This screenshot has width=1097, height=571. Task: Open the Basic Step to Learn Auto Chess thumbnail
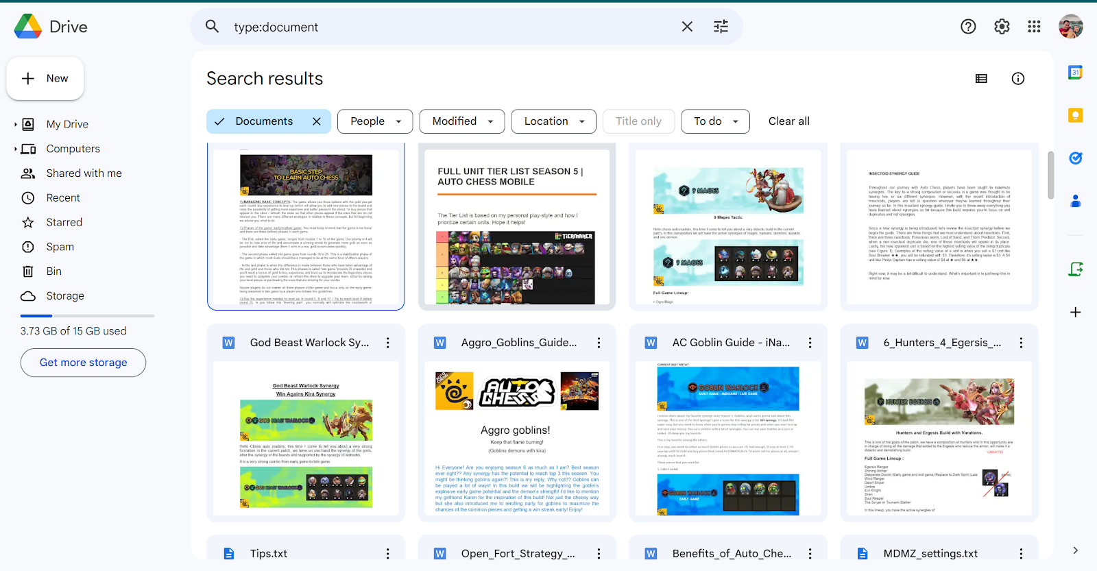306,227
